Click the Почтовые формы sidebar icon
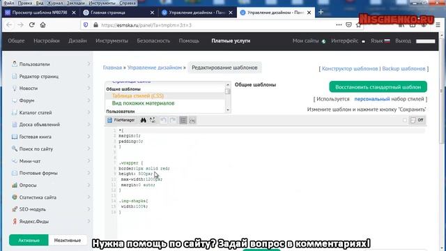The image size is (446, 251). (15, 173)
